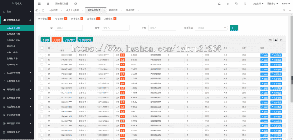293x140 pixels.
Task: Click the green 添加 button
Action: 46,40
